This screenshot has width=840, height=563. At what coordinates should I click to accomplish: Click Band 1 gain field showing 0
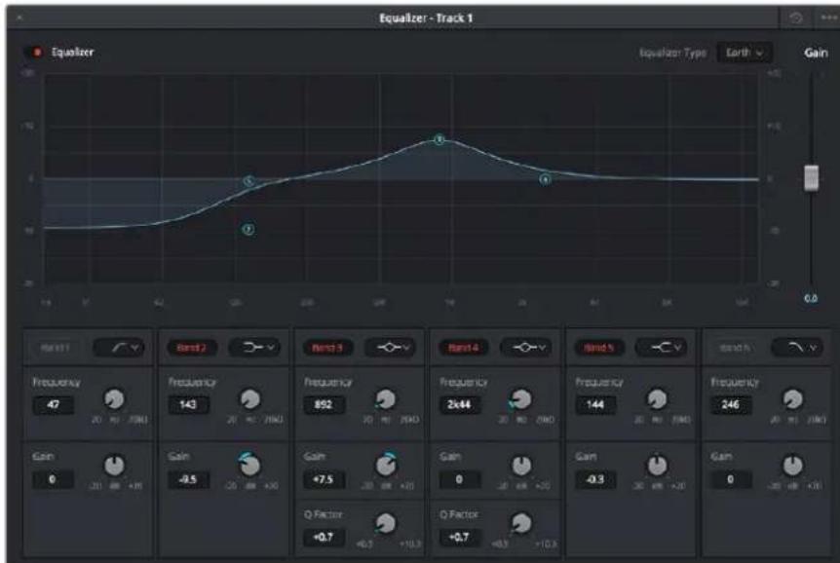(53, 479)
